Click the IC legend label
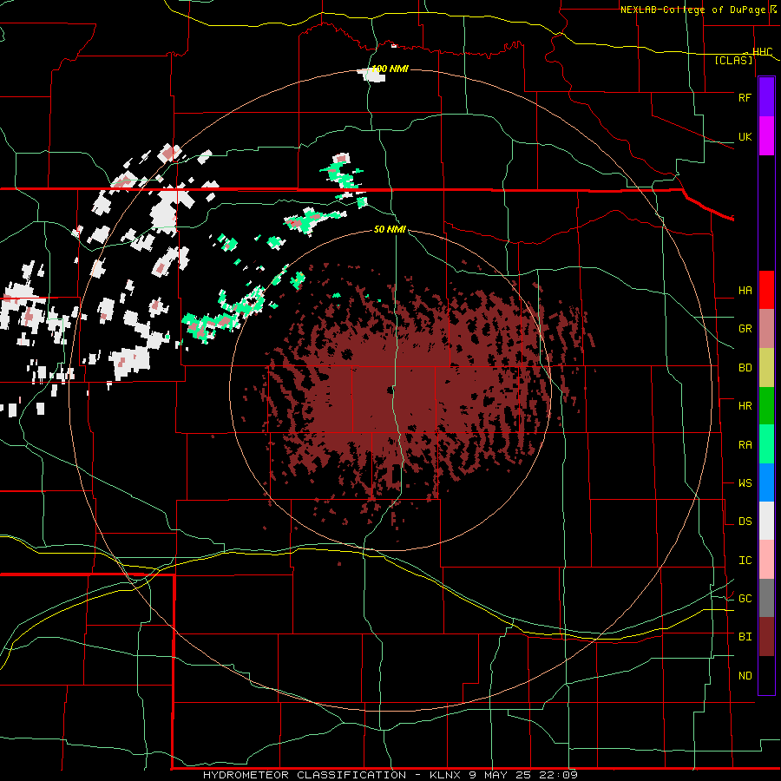The width and height of the screenshot is (781, 781). pyautogui.click(x=745, y=561)
